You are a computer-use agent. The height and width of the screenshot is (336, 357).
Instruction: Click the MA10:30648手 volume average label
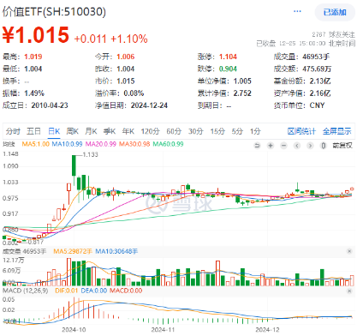click(116, 251)
